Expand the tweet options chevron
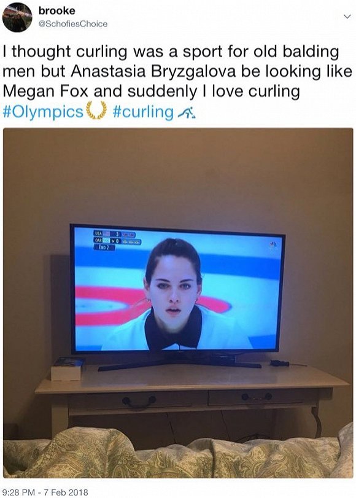Image resolution: width=356 pixels, height=498 pixels. [348, 16]
